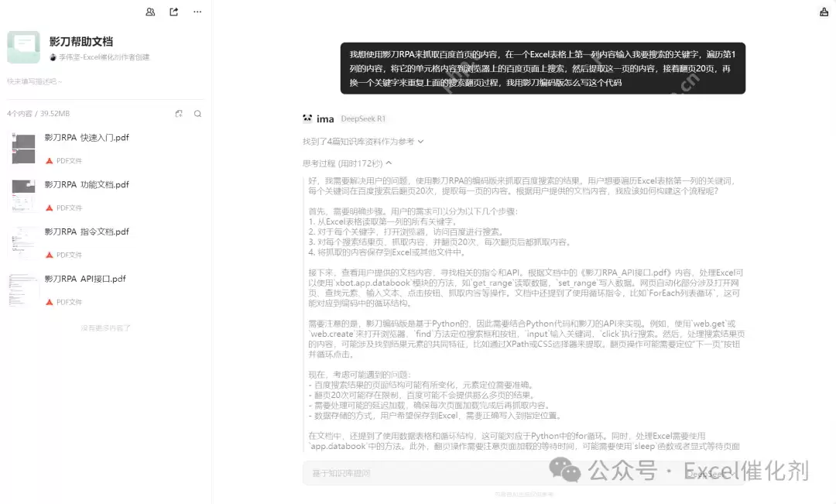Open search with the magnifier icon
This screenshot has height=504, width=836.
pyautogui.click(x=197, y=113)
